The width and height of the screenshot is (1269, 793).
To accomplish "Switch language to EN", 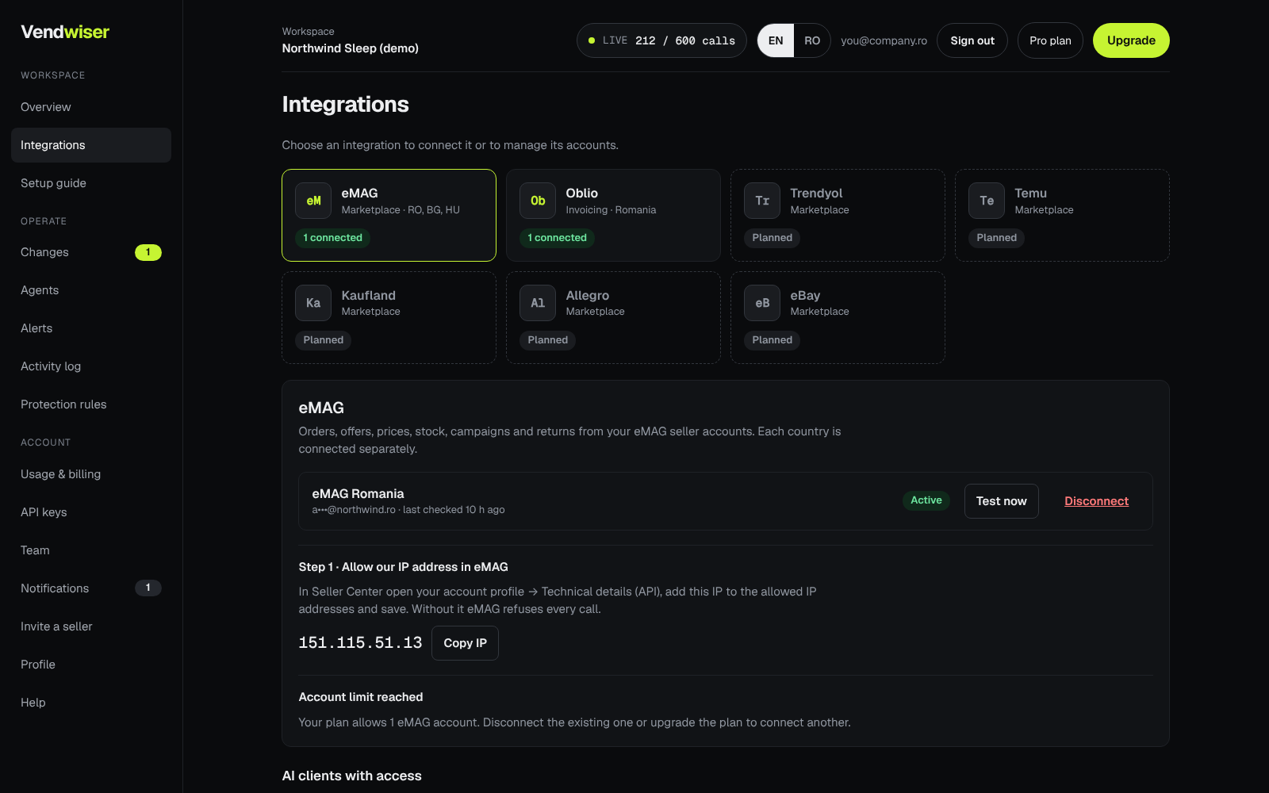I will point(776,40).
